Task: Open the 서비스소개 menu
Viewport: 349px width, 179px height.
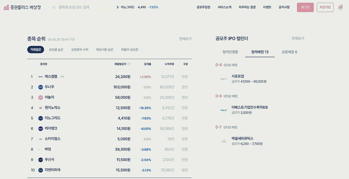Action: (225, 7)
